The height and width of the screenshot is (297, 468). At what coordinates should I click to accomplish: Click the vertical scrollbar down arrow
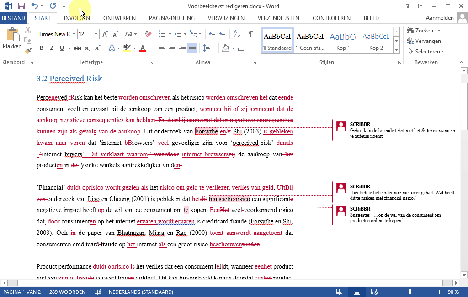click(464, 275)
